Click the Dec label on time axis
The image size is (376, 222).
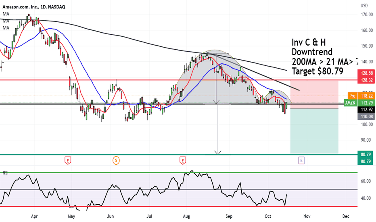[346, 216]
